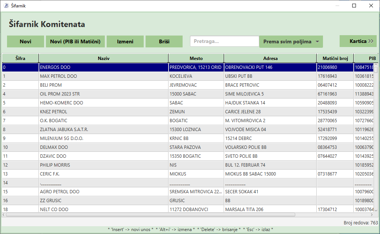Screen dimensions: 380x234
Task: Click the Matični broj column header
Action: [335, 58]
